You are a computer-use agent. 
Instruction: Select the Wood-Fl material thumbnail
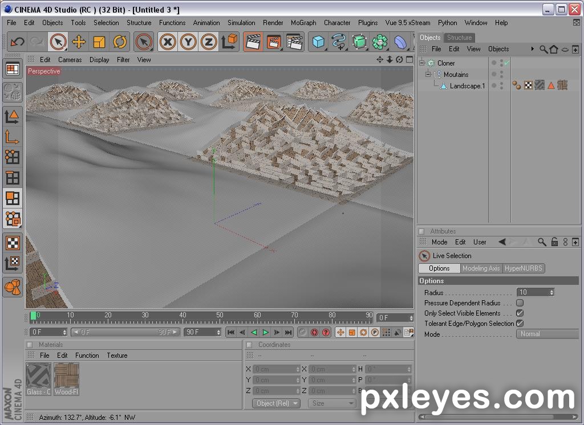[x=66, y=379]
